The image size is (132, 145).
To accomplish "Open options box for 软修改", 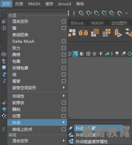I will [64, 103].
